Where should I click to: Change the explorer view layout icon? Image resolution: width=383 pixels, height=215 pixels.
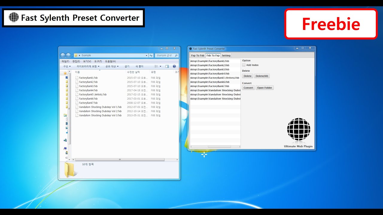(x=156, y=66)
